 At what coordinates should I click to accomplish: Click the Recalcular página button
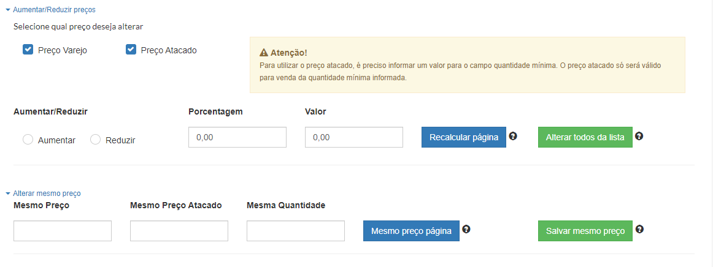(464, 137)
